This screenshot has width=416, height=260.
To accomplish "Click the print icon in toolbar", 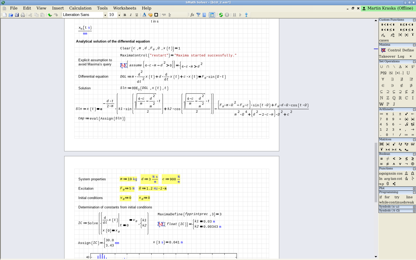I will click(23, 15).
